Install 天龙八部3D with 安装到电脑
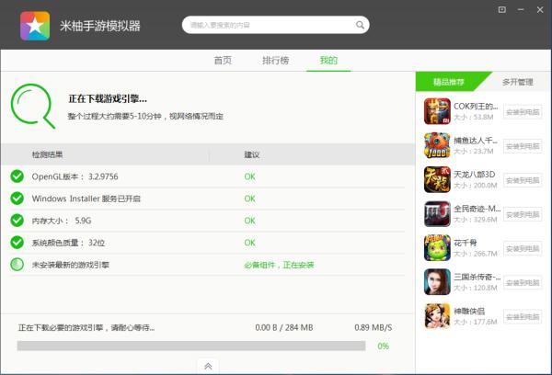This screenshot has width=552, height=375. point(523,180)
